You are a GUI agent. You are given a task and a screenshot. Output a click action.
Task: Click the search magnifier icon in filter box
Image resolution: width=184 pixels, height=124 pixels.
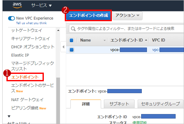click(x=73, y=29)
